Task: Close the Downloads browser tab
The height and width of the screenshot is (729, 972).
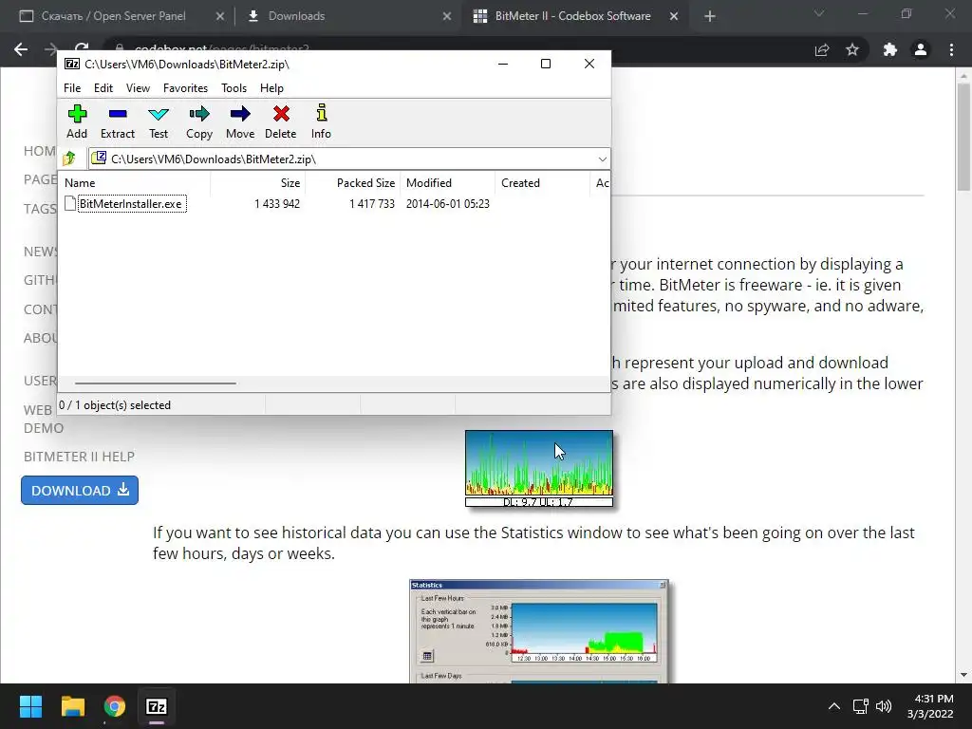Action: [x=447, y=17]
